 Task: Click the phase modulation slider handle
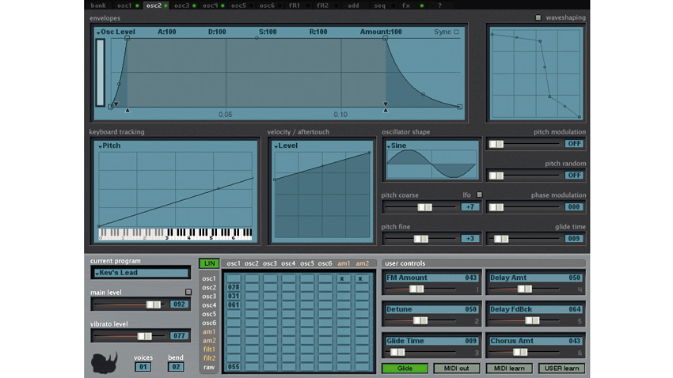click(x=496, y=207)
